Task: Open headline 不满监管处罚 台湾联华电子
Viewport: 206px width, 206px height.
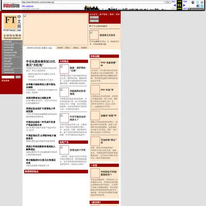Action: pyautogui.click(x=41, y=137)
